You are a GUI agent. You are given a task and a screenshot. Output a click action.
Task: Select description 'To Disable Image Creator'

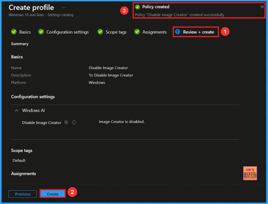111,75
